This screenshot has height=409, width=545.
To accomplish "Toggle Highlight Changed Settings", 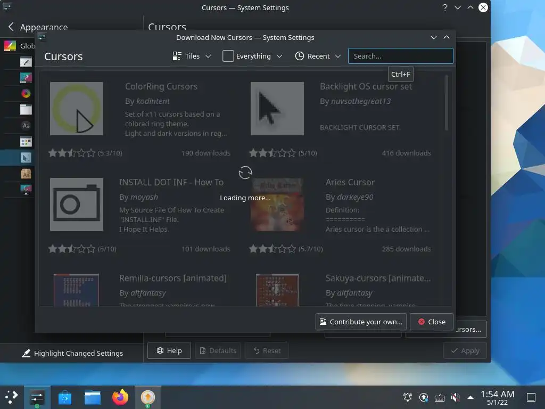I will [x=72, y=353].
